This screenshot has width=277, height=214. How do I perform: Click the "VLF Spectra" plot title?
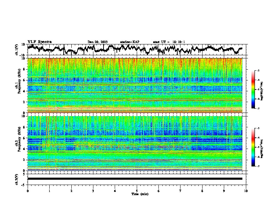tap(40, 42)
